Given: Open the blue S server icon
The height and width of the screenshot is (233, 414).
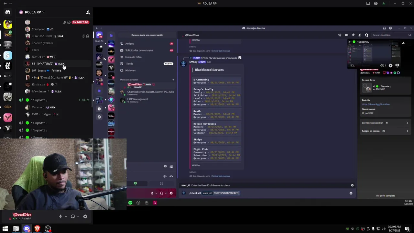Looking at the screenshot, I should [8, 56].
